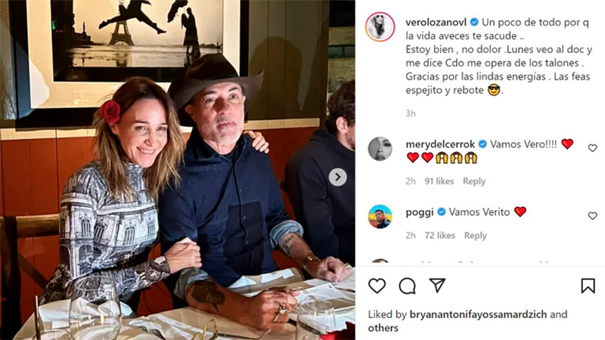
Task: Reply to merydelcerrok's comment
Action: (474, 181)
